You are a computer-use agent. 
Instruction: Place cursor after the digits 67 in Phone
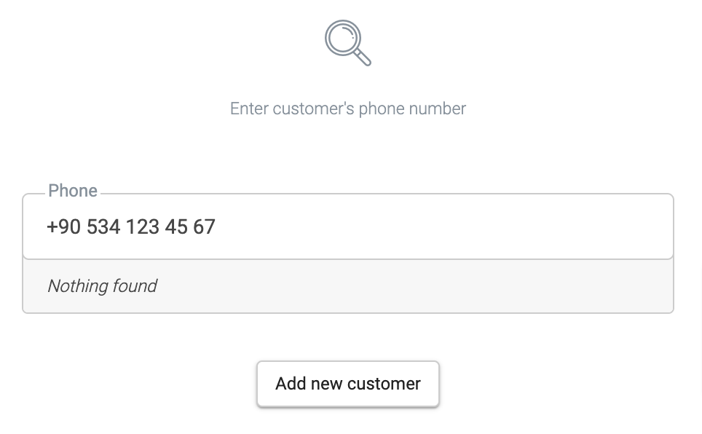216,227
